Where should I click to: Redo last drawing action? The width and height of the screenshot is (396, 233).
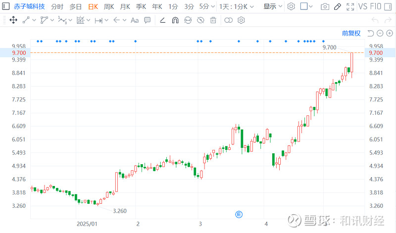coord(388,20)
